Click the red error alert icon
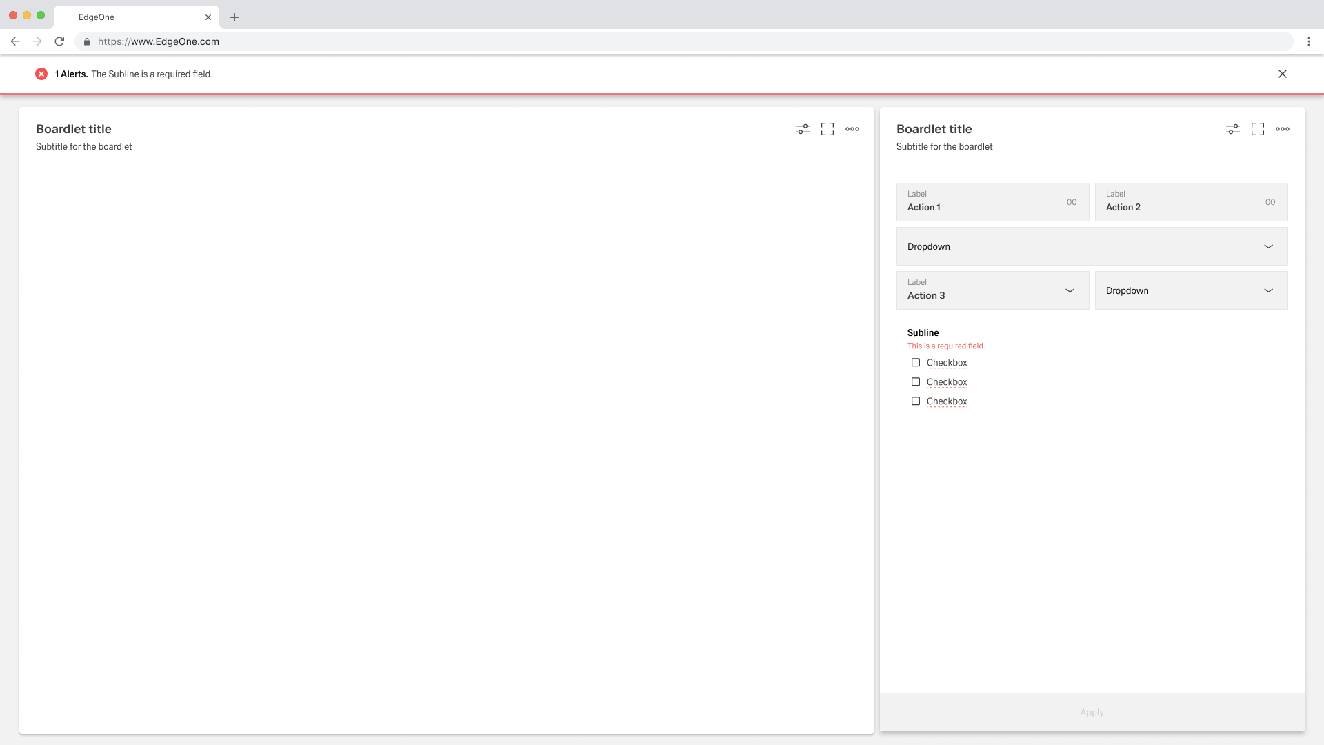The height and width of the screenshot is (745, 1324). coord(41,74)
